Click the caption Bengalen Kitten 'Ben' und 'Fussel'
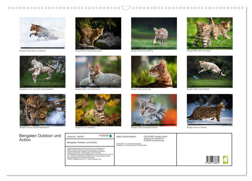Image resolution: width=252 pixels, height=181 pixels. [x=199, y=51]
